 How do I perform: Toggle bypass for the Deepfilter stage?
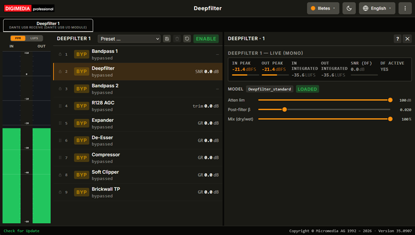pyautogui.click(x=81, y=72)
